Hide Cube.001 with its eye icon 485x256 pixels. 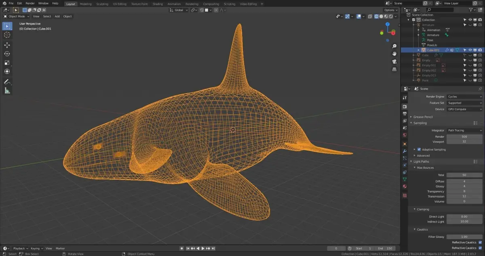[x=470, y=50]
